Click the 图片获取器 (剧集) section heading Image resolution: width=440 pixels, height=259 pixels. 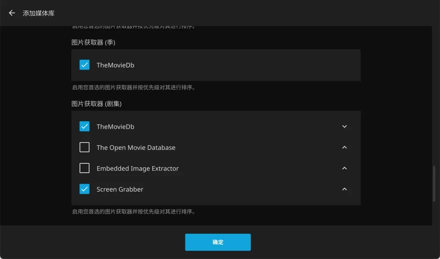pyautogui.click(x=96, y=104)
